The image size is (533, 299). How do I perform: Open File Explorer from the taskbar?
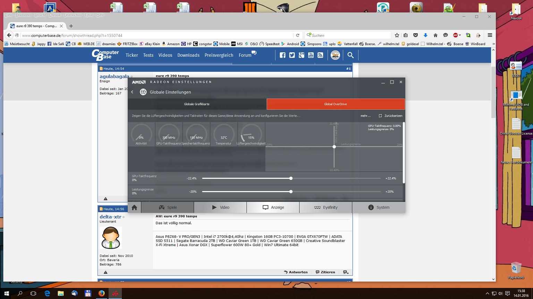pos(61,293)
